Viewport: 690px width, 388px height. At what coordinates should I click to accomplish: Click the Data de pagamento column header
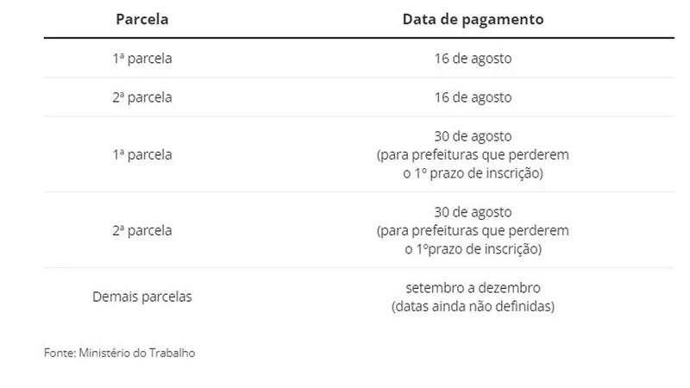pyautogui.click(x=473, y=19)
